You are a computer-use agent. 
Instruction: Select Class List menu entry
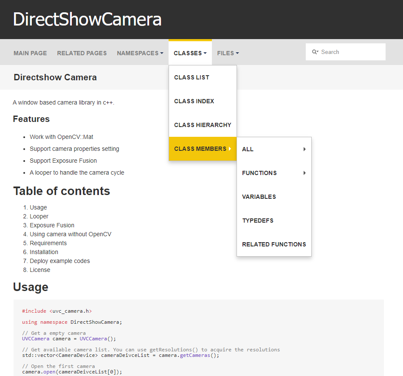(x=192, y=77)
